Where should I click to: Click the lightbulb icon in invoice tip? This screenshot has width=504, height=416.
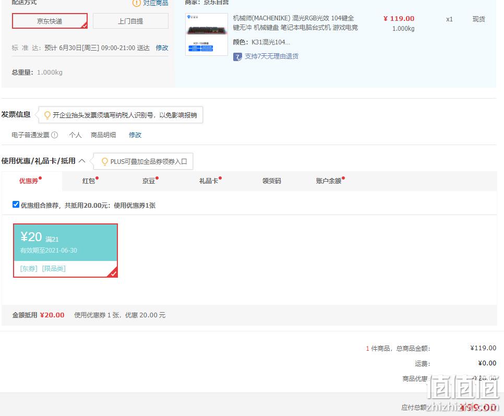click(x=47, y=115)
